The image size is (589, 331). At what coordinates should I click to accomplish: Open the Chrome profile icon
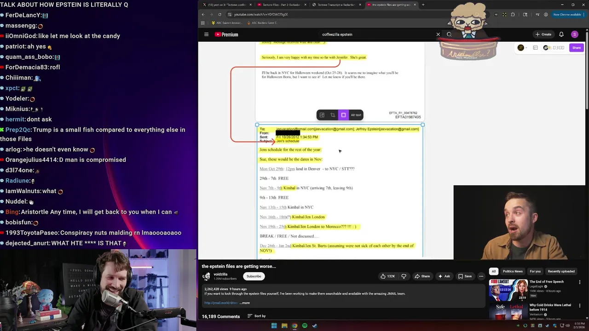546,14
